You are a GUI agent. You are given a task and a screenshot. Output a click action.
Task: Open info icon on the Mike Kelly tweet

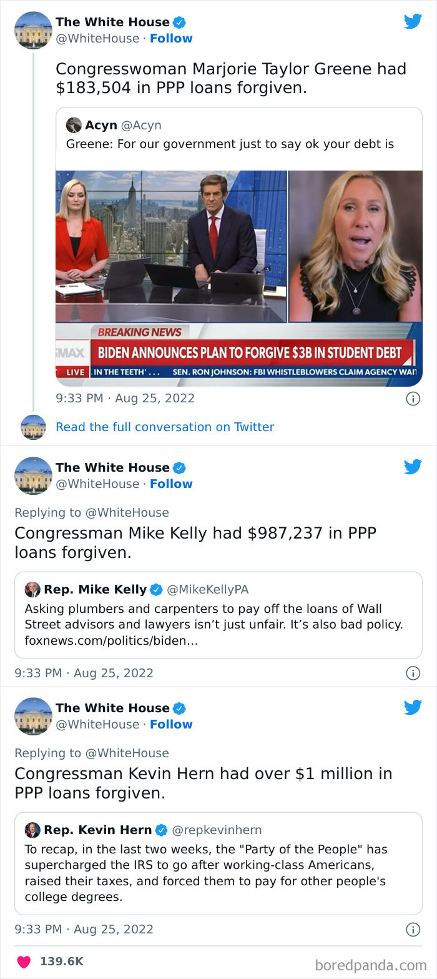(x=413, y=673)
